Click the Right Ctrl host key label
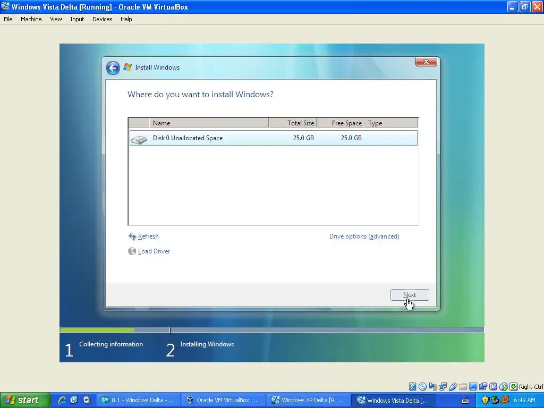This screenshot has height=408, width=544. (531, 387)
